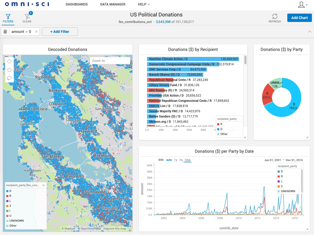Click the party donut chart corner handle

pyautogui.click(x=307, y=137)
